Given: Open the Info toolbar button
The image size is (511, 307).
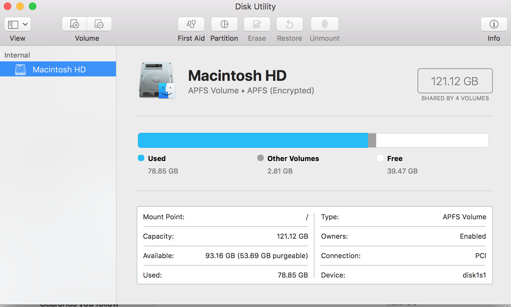Looking at the screenshot, I should coord(494,24).
